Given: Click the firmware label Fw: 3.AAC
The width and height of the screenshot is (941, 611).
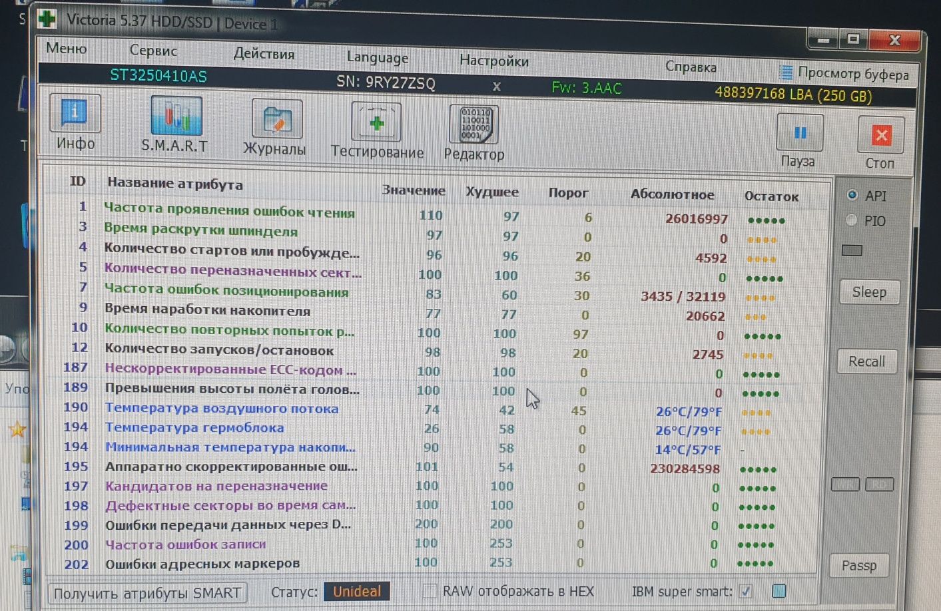Looking at the screenshot, I should tap(587, 88).
